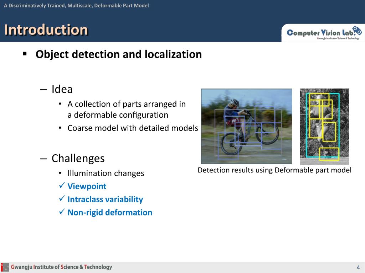Image resolution: width=365 pixels, height=273 pixels.
Task: Select the "Introduction" slide title
Action: (x=46, y=30)
